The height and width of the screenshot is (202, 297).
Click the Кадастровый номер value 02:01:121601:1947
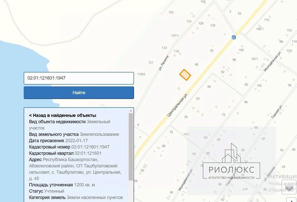[x=90, y=147]
